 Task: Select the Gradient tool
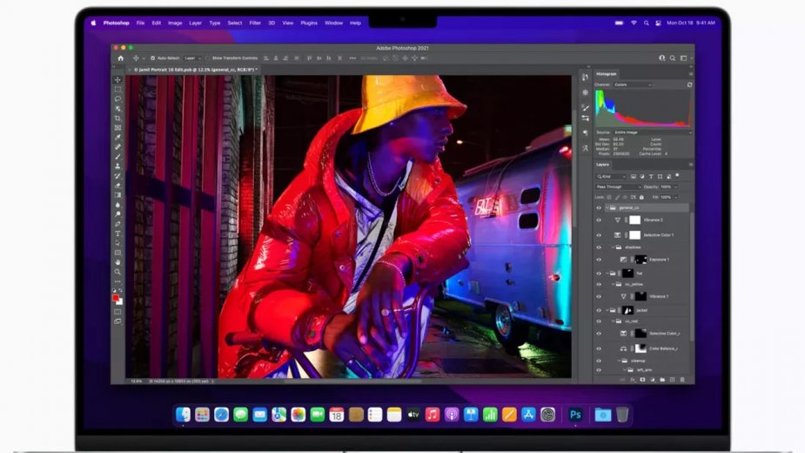117,195
